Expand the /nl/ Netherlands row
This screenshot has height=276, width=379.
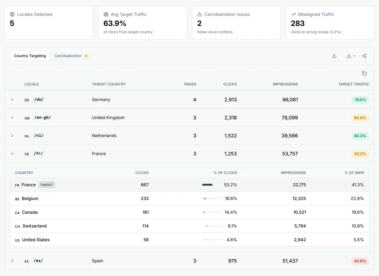pos(12,135)
